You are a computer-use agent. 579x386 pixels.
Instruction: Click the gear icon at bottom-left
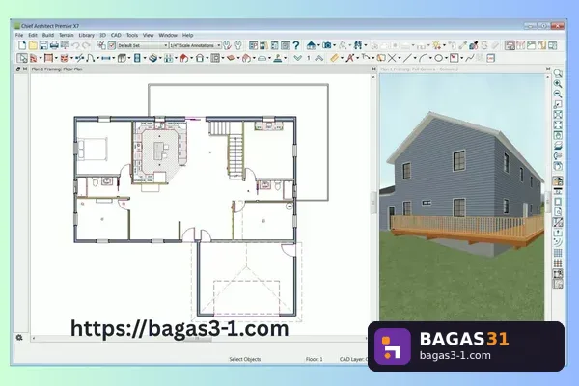(19, 337)
